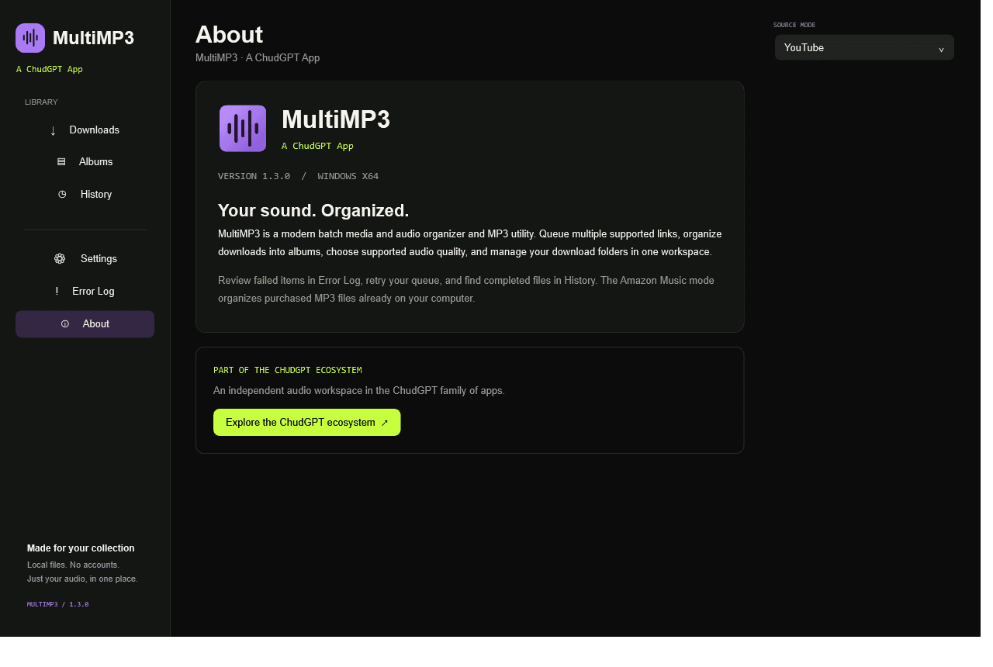Click the "SOURCE MODE" label
Screen dimensions: 993x667
coord(794,26)
